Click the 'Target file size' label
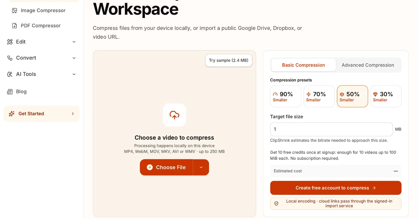 287,117
